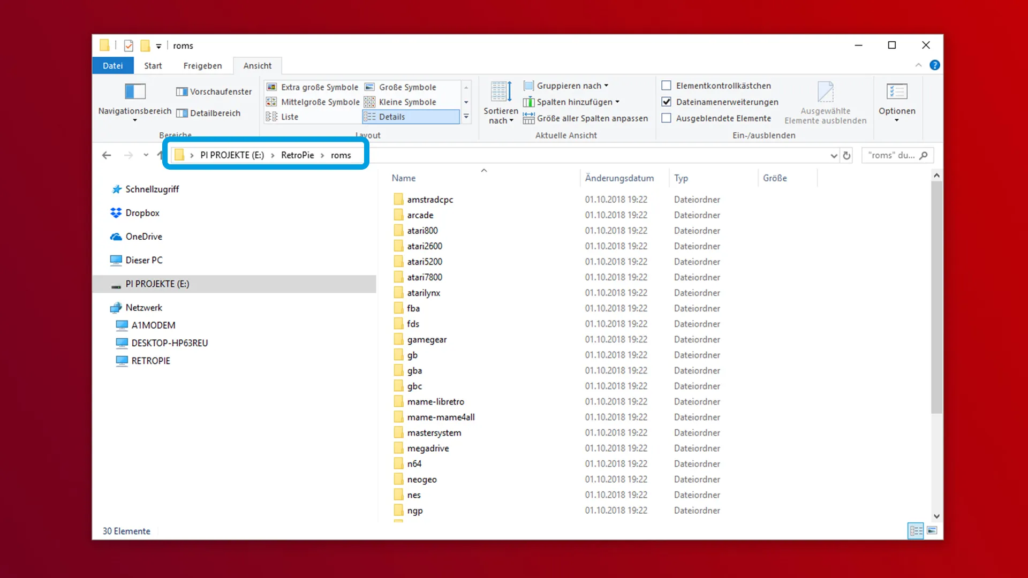The image size is (1028, 578).
Task: Toggle the Detailbereich pane
Action: click(x=208, y=113)
